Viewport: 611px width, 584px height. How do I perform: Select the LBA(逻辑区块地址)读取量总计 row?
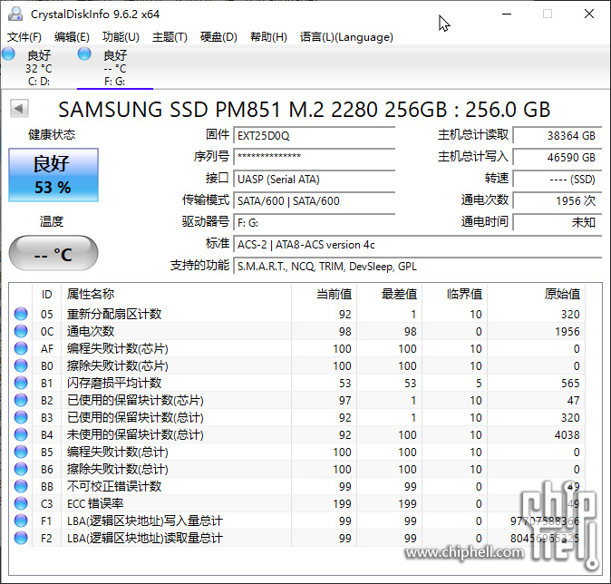click(x=297, y=538)
